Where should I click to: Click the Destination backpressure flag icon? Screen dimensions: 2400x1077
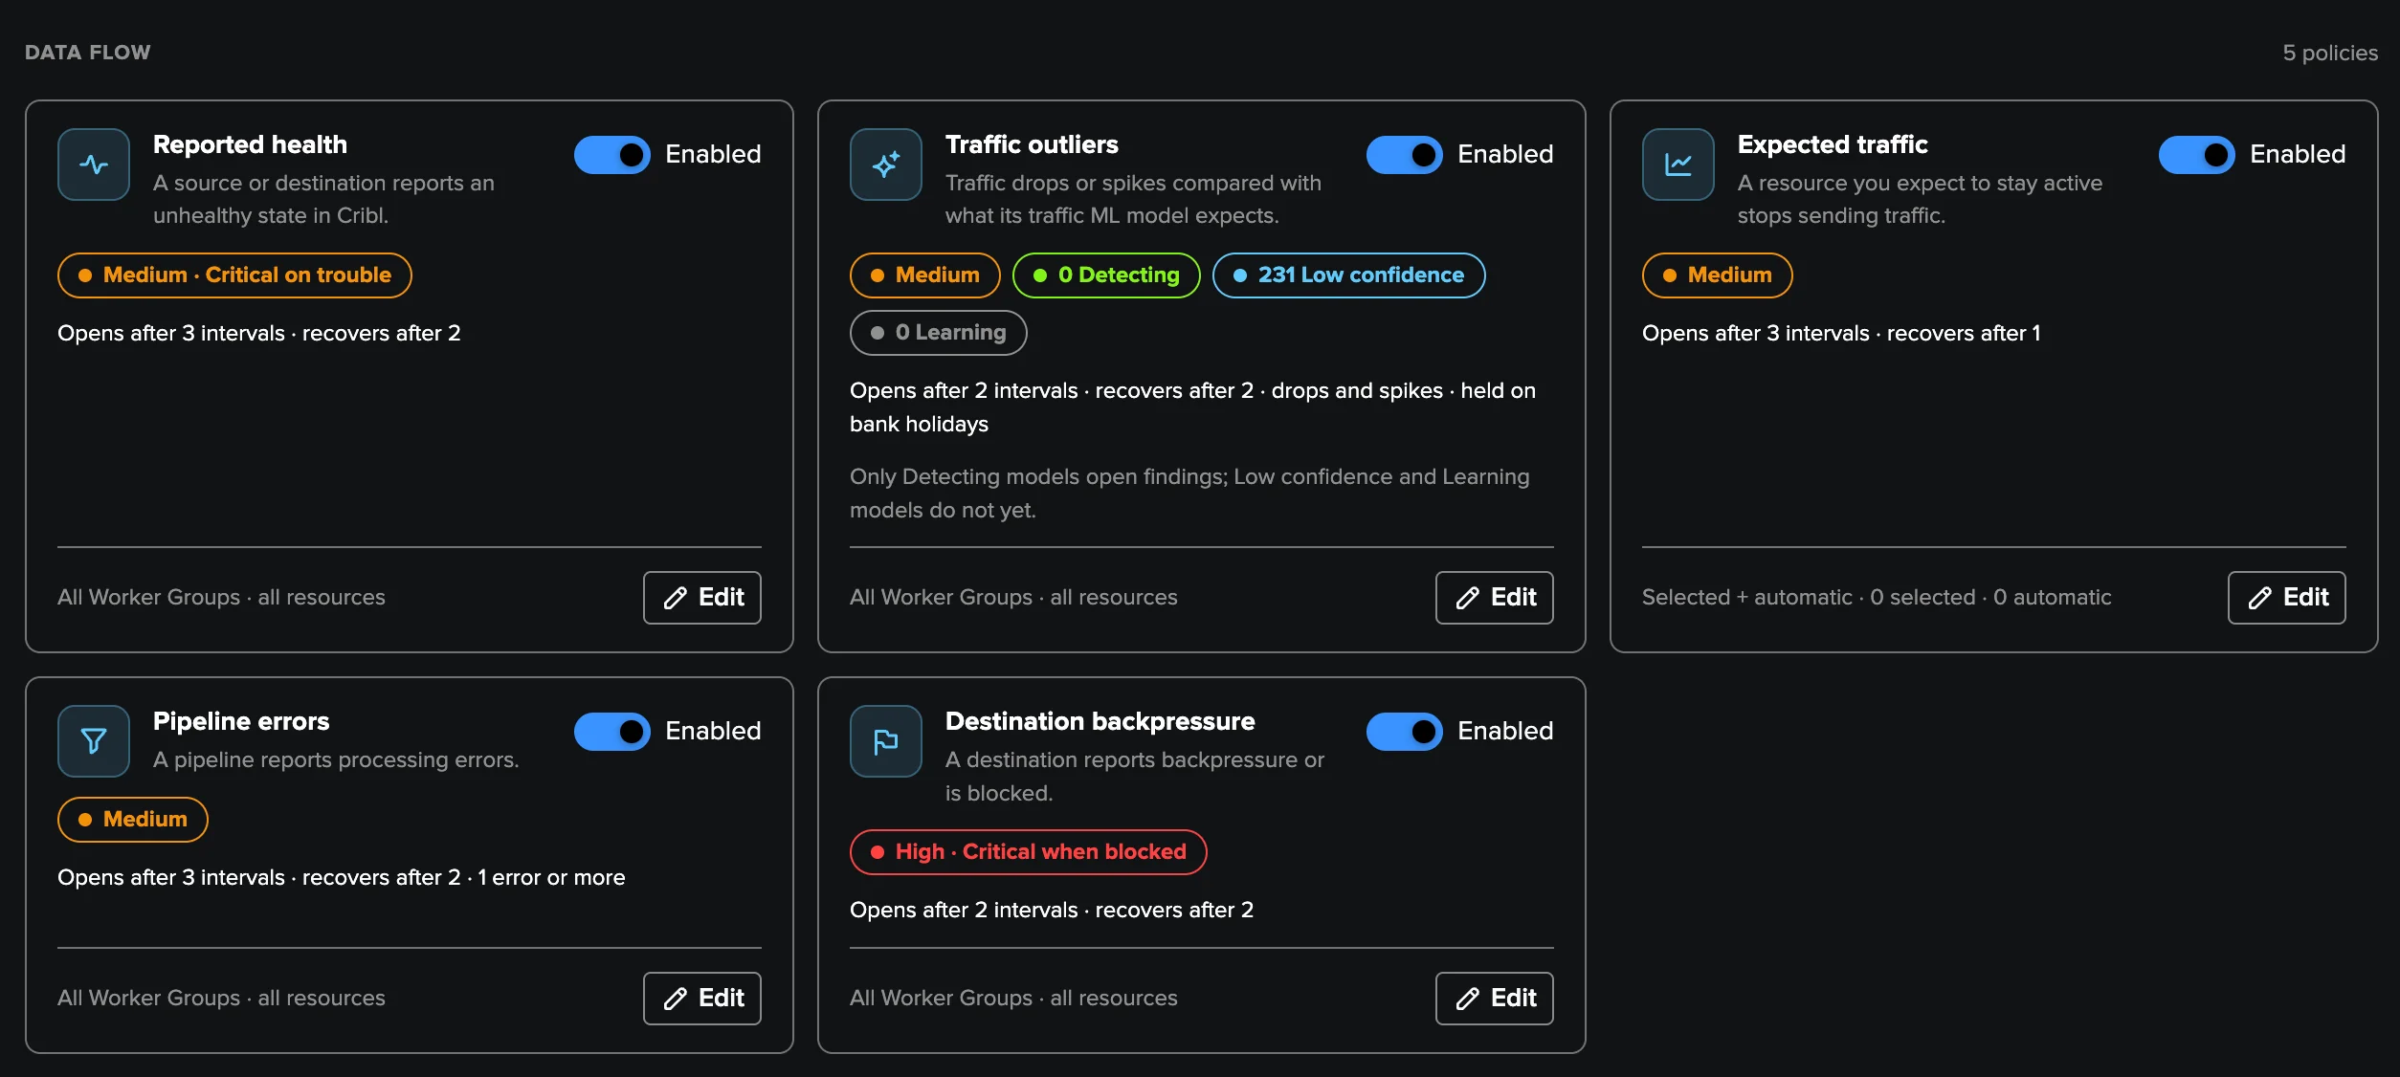click(886, 741)
